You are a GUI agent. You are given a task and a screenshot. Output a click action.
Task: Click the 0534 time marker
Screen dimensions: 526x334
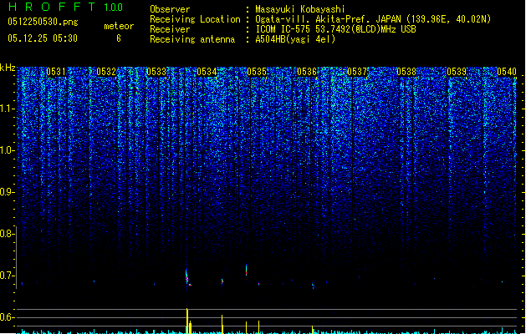(207, 72)
